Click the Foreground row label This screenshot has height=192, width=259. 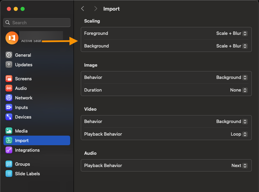(96, 33)
